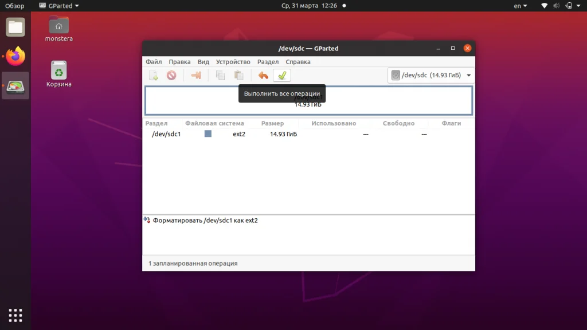
Task: Apply all operations with the green checkmark icon
Action: pos(281,75)
